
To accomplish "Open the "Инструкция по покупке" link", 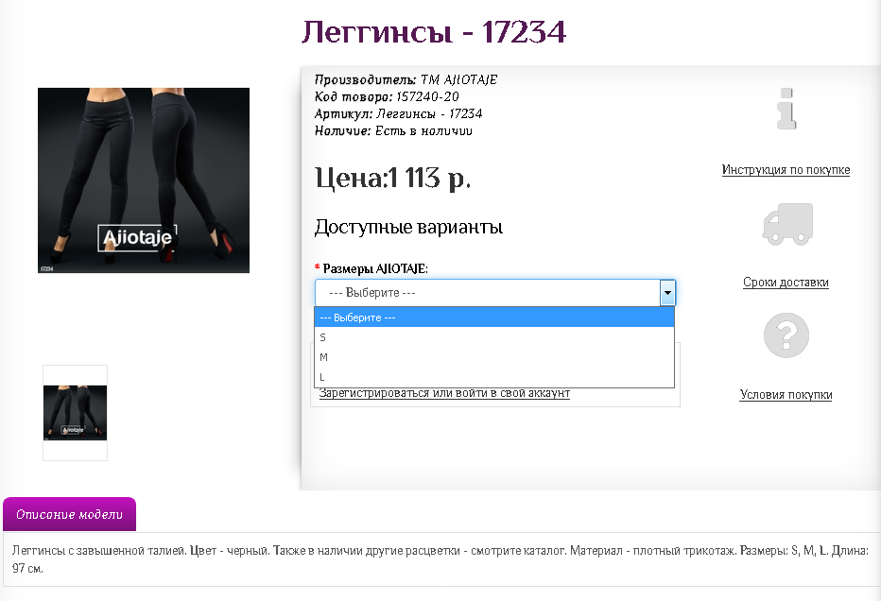I will click(786, 169).
